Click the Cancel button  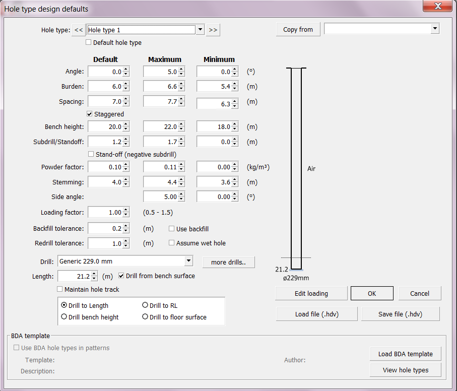point(420,293)
